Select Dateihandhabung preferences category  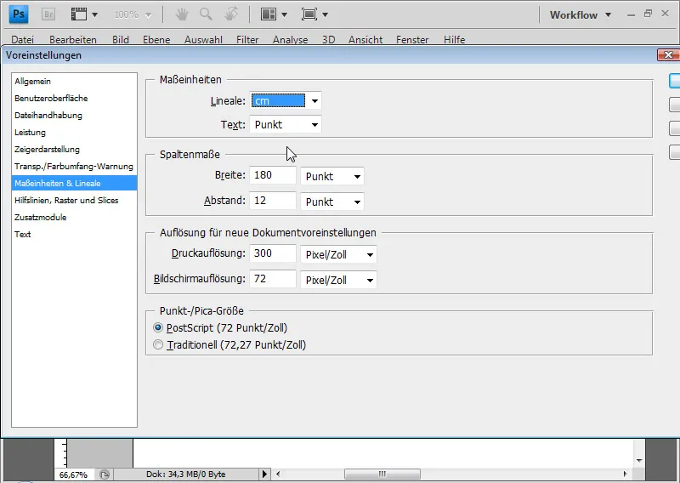click(74, 115)
